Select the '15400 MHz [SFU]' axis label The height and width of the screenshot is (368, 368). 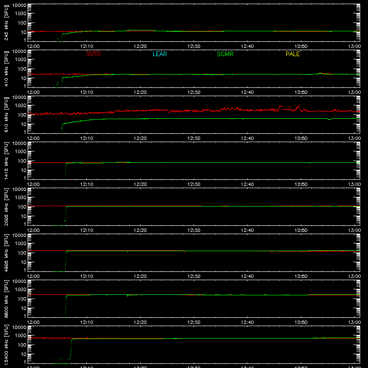6,345
